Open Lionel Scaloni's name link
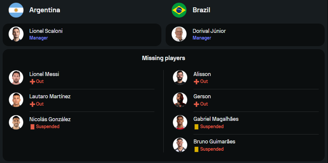 coord(46,31)
